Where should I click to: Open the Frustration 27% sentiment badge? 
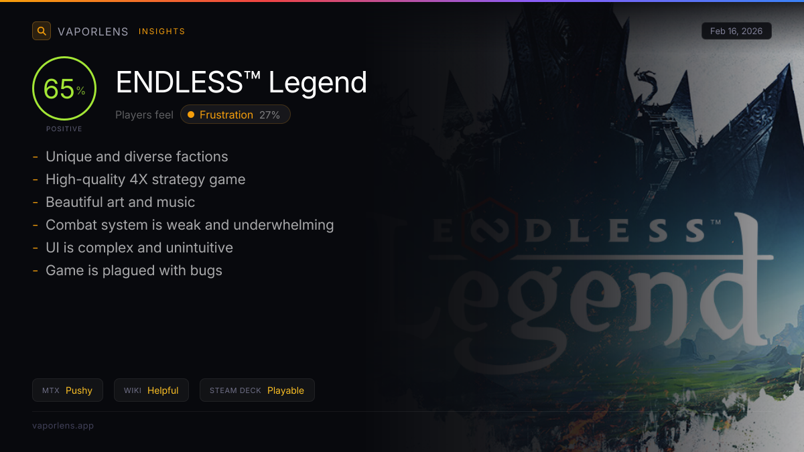(x=235, y=115)
